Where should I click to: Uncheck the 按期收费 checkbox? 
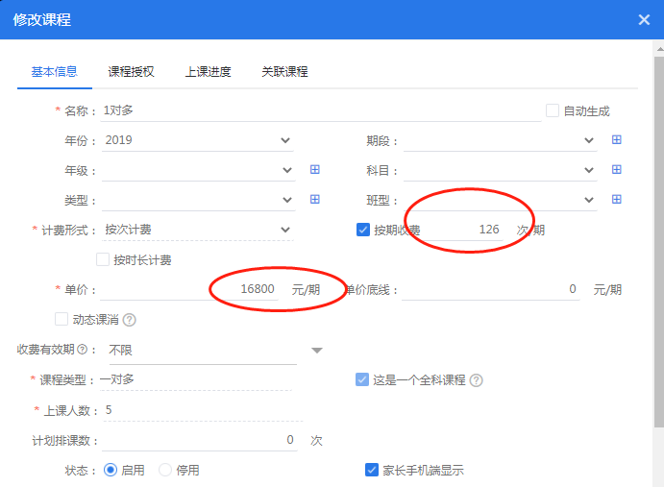(363, 230)
